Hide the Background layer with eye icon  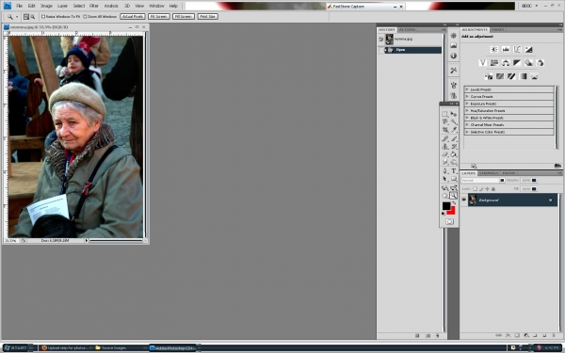tap(463, 200)
